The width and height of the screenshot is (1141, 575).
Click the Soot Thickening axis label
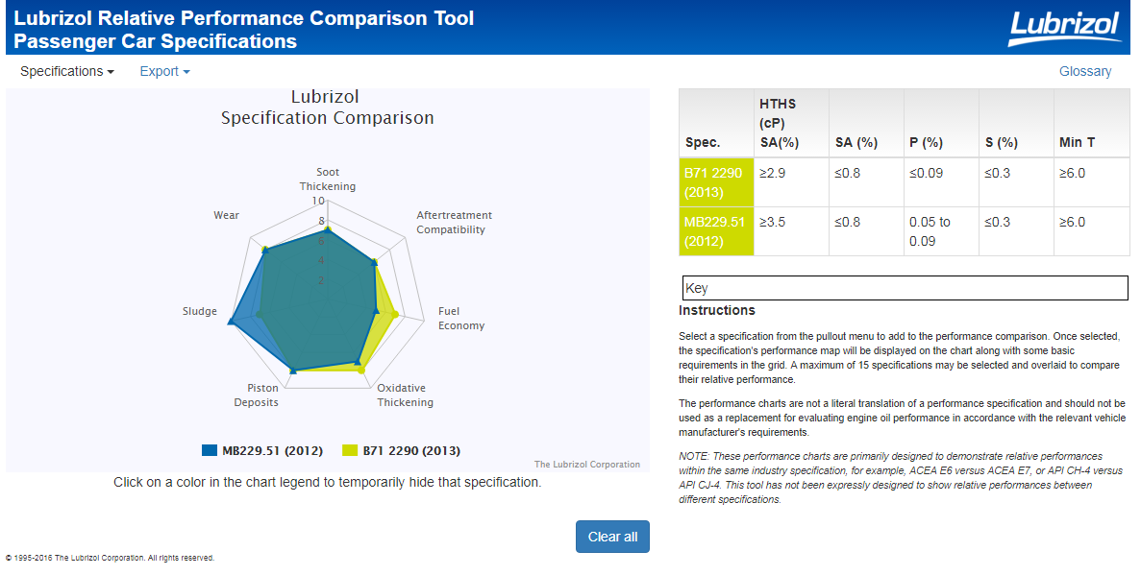pyautogui.click(x=328, y=179)
